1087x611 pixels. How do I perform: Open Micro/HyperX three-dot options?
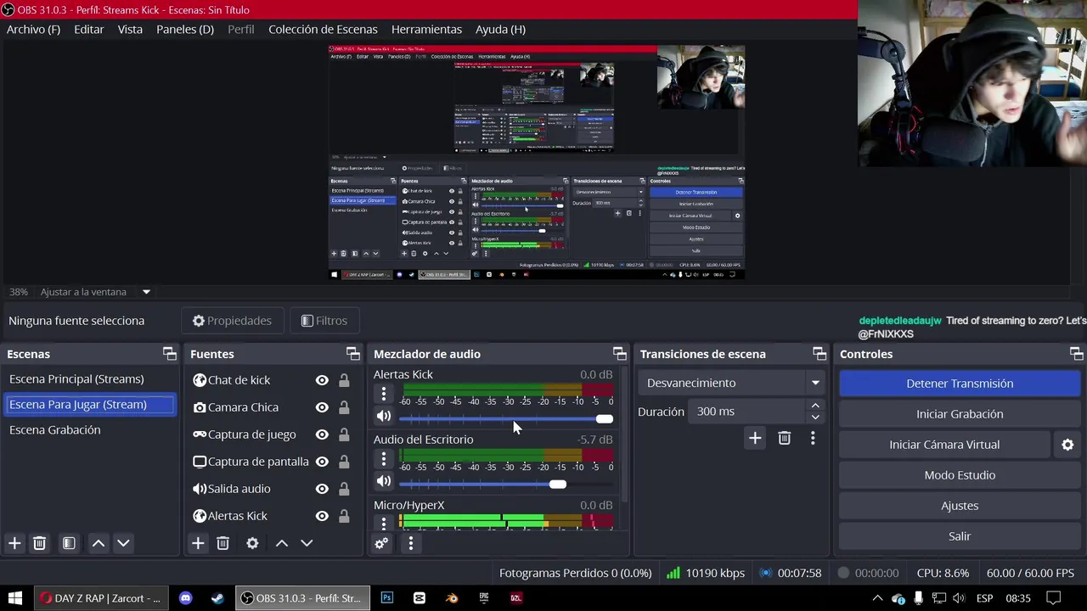tap(384, 523)
